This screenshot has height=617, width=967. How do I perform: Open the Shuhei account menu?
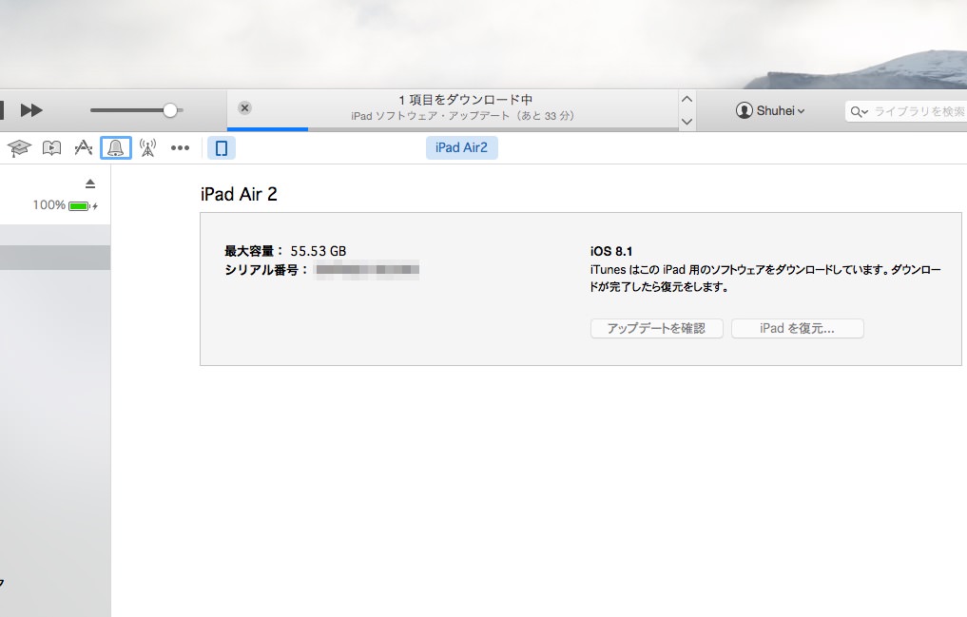tap(770, 111)
